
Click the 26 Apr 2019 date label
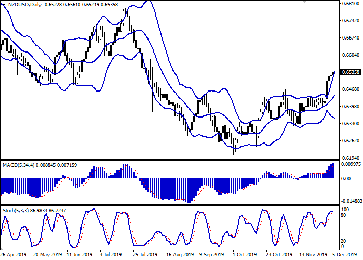tap(13, 256)
